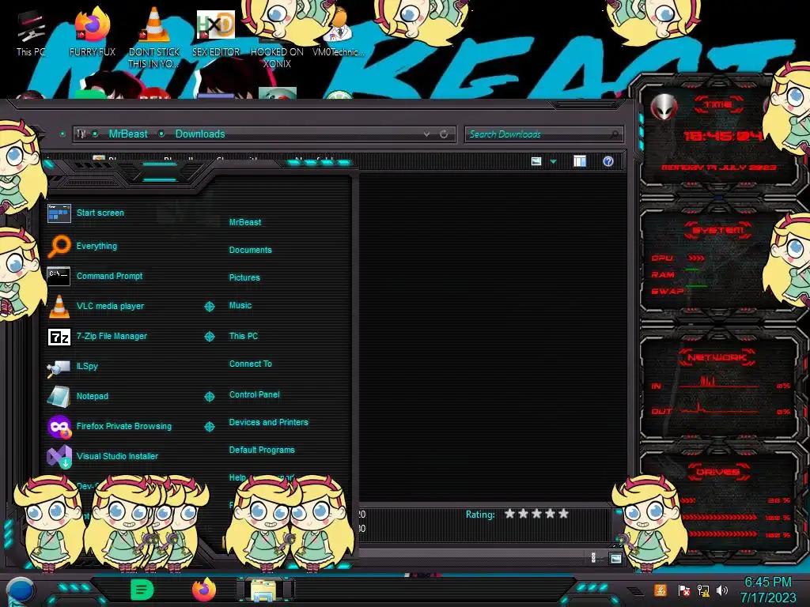Click the Explorer help question mark icon
The image size is (810, 607).
pos(608,161)
